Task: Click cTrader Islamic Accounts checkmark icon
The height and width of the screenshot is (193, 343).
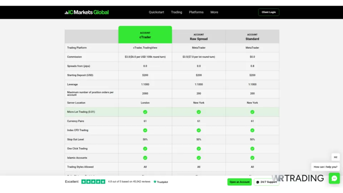Action: 145,158
